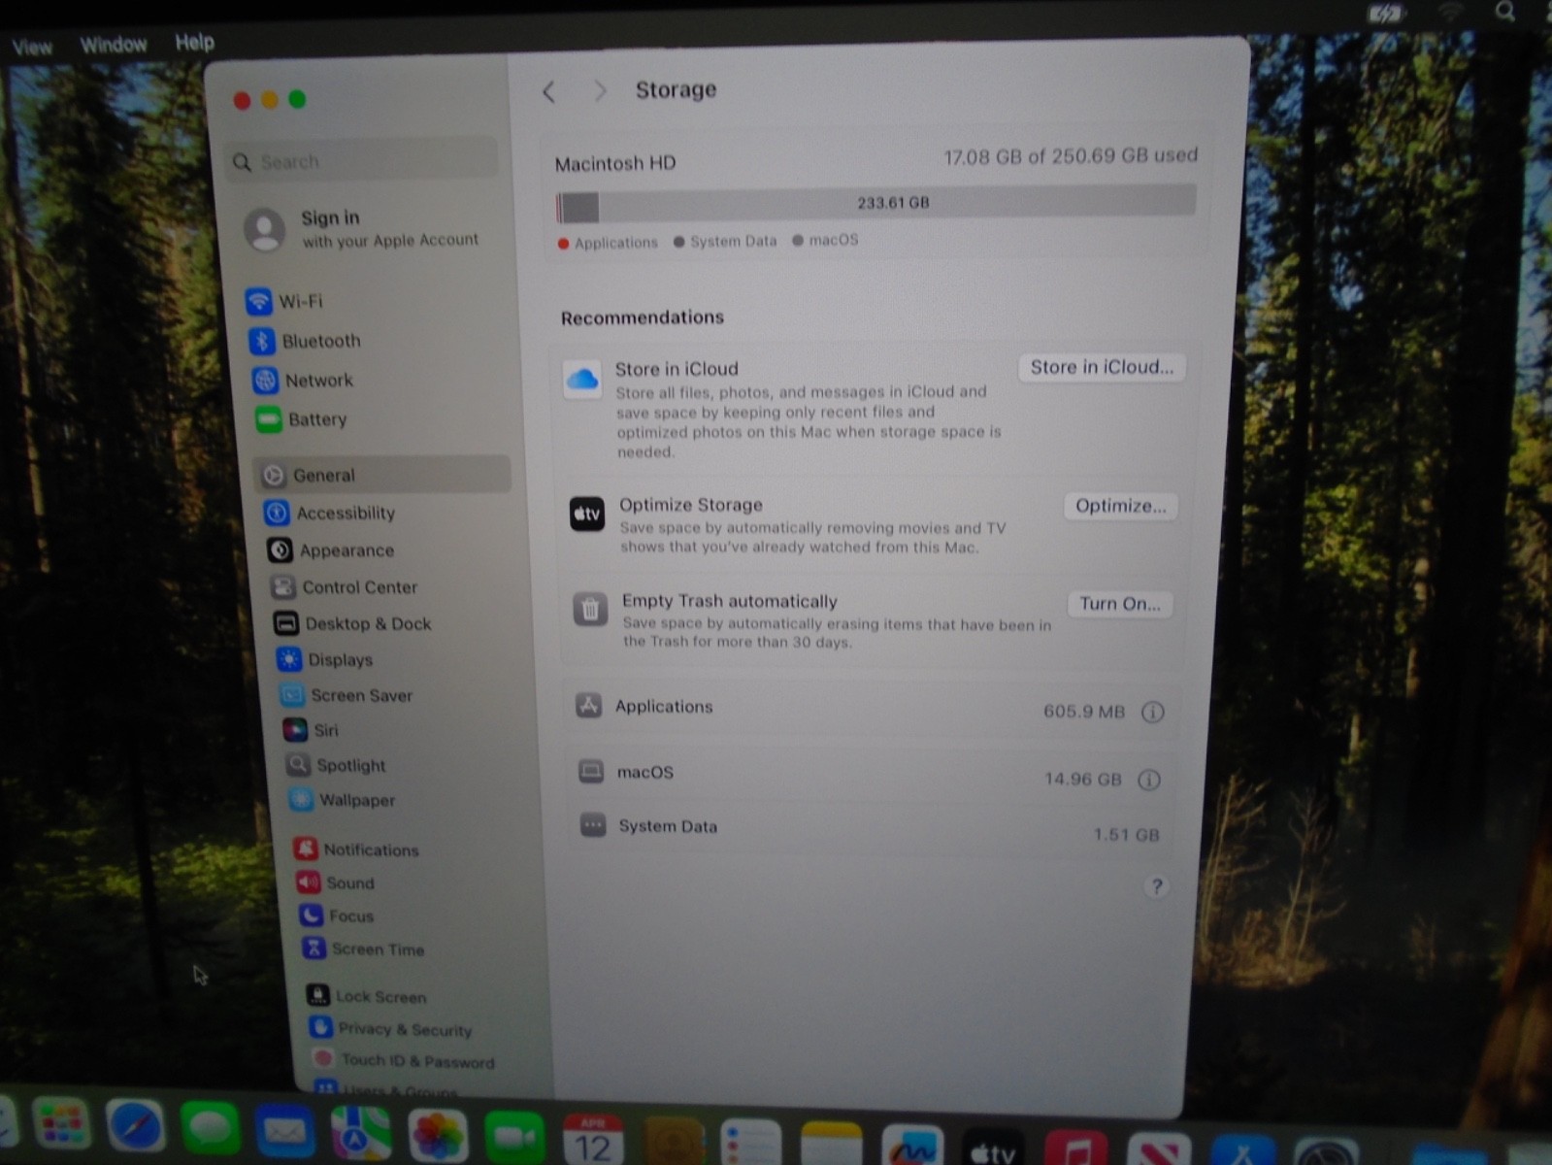Image resolution: width=1552 pixels, height=1165 pixels.
Task: Open Accessibility settings
Action: click(330, 513)
